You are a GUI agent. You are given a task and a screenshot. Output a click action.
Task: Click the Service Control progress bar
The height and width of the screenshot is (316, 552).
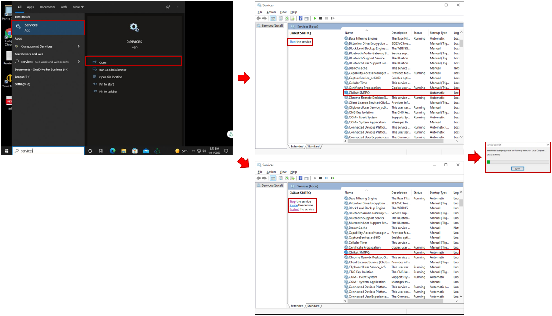518,162
